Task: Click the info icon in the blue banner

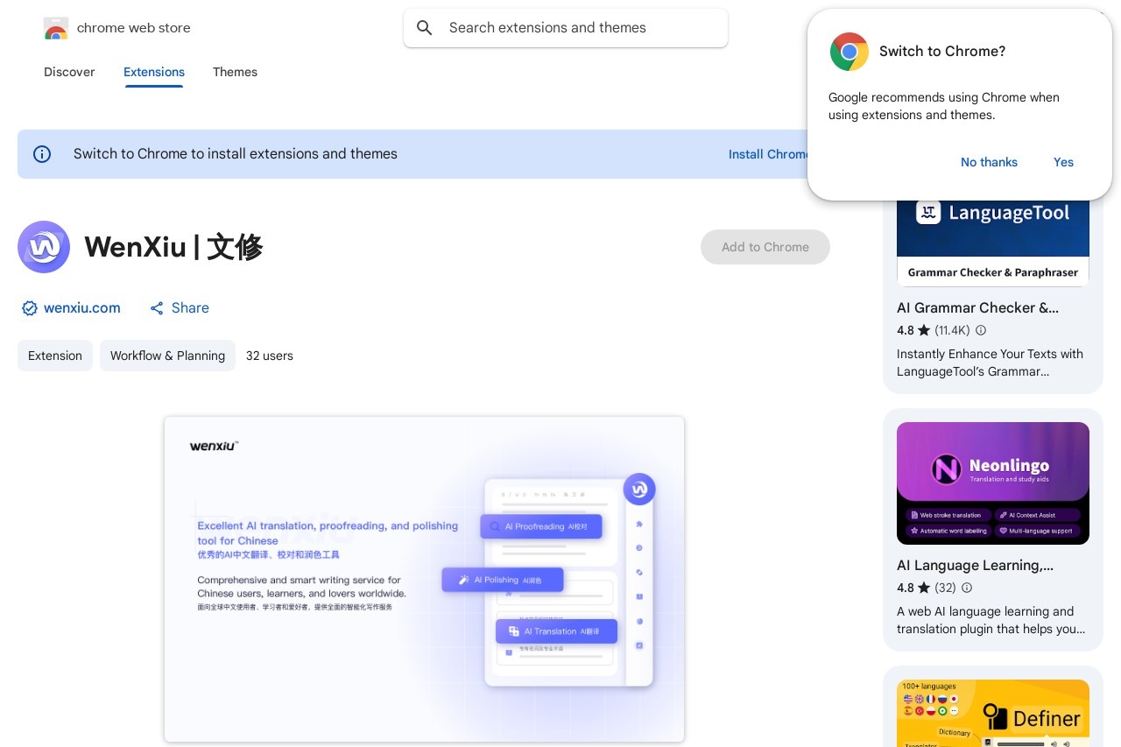Action: tap(42, 154)
